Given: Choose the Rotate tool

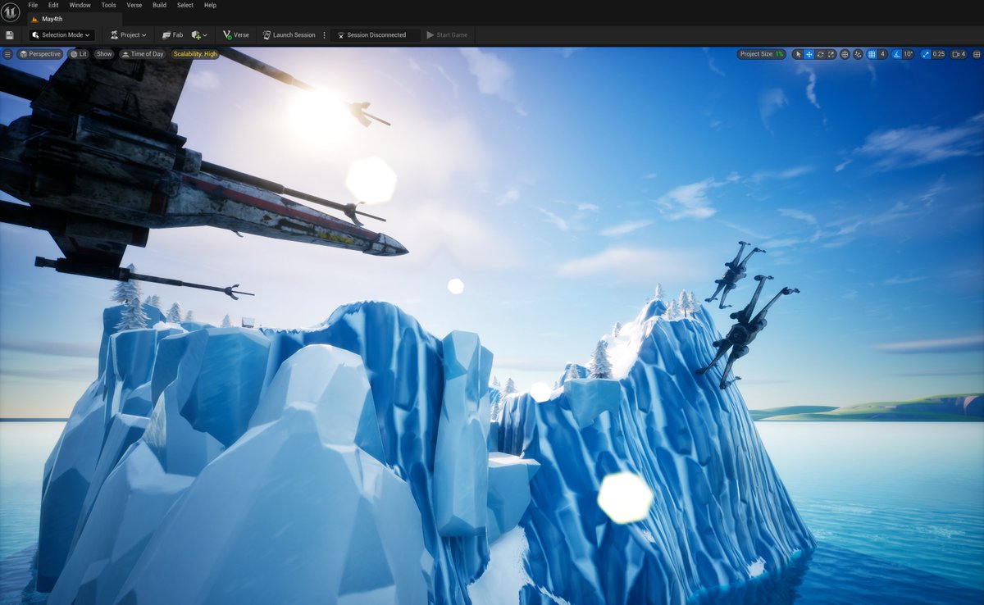Looking at the screenshot, I should (x=820, y=54).
